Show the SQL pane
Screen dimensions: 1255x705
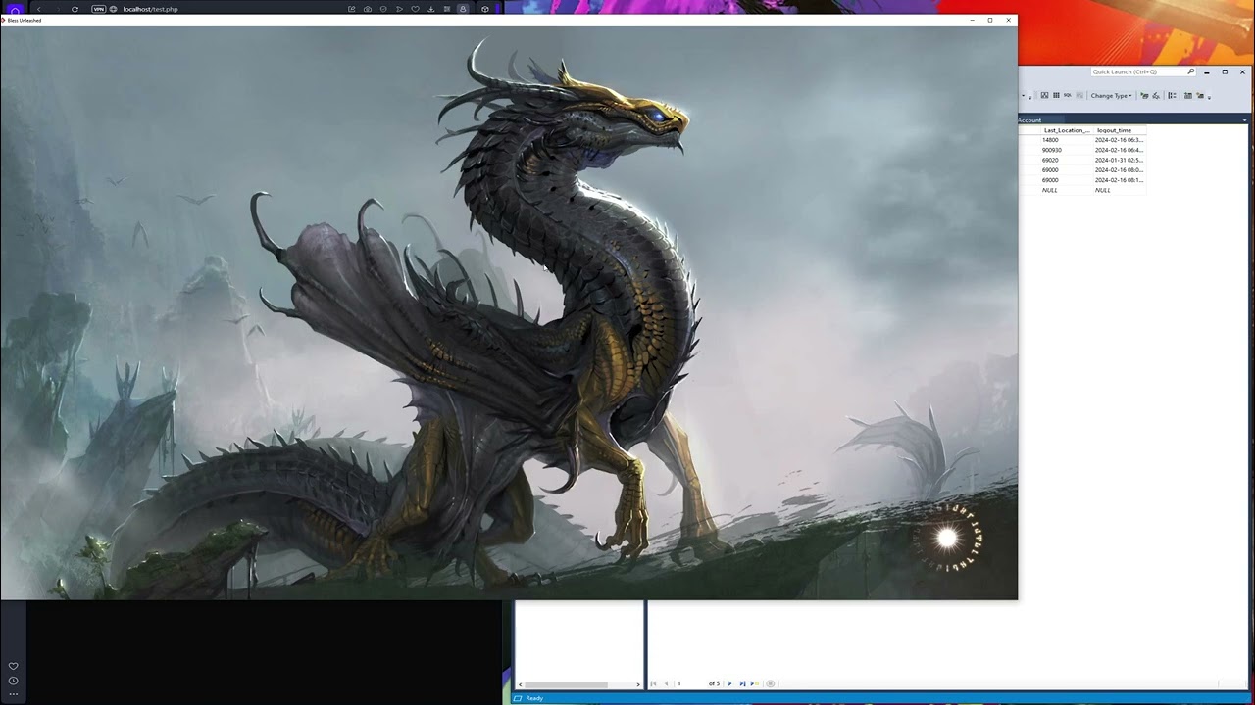point(1068,96)
